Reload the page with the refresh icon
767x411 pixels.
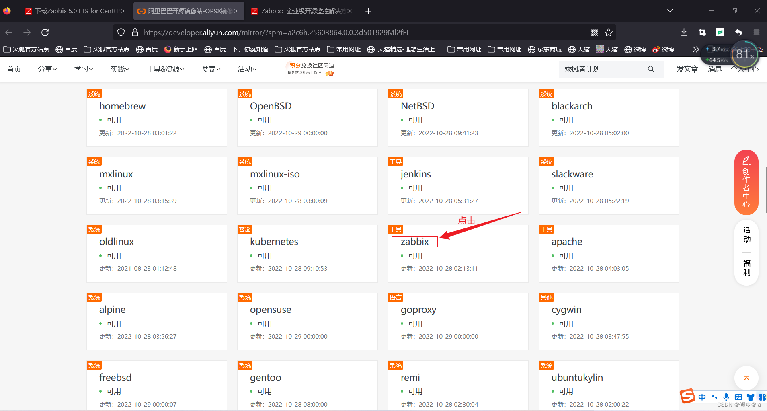(x=45, y=32)
